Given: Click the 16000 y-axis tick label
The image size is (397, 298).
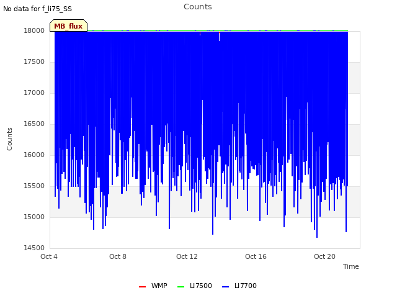Looking at the screenshot, I should pos(34,155).
